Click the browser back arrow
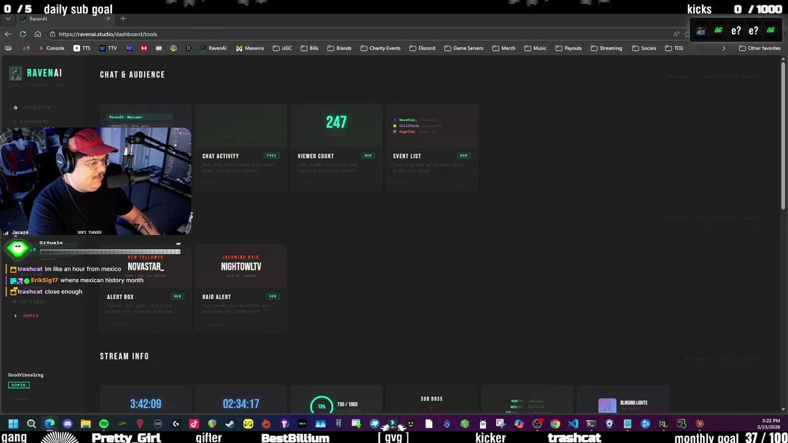The image size is (788, 443). coord(7,34)
